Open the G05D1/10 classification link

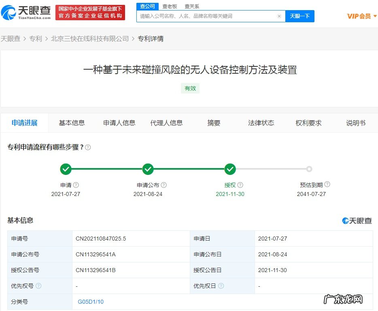click(x=90, y=301)
